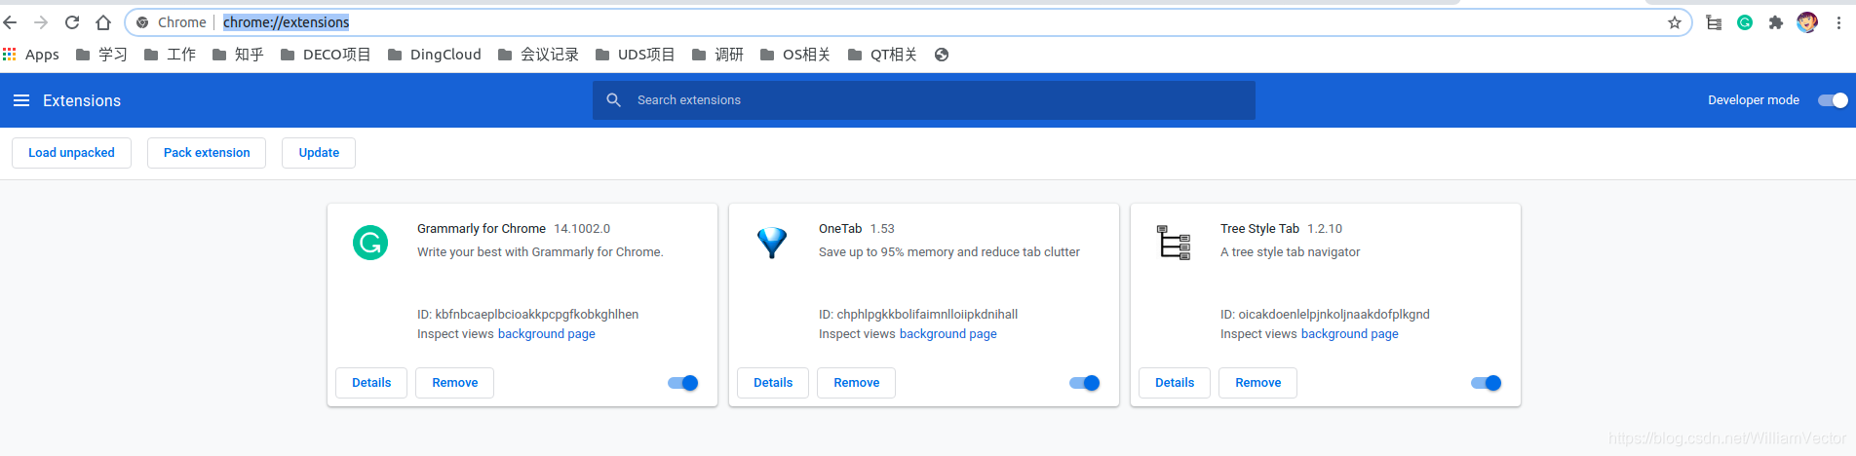1856x456 pixels.
Task: Click the browser forward arrow
Action: 41,22
